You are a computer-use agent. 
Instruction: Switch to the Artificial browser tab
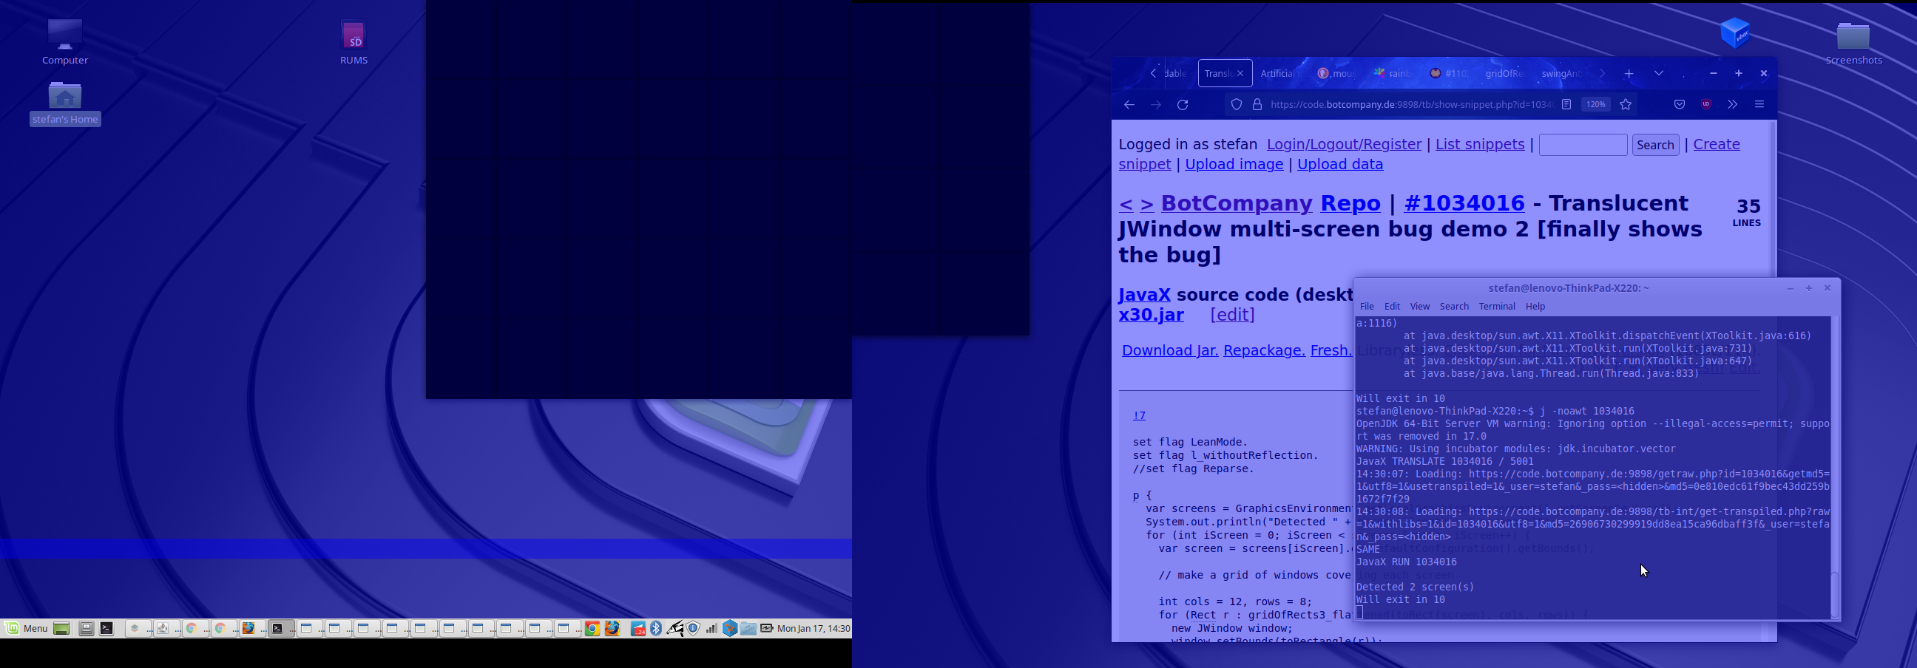pos(1277,74)
